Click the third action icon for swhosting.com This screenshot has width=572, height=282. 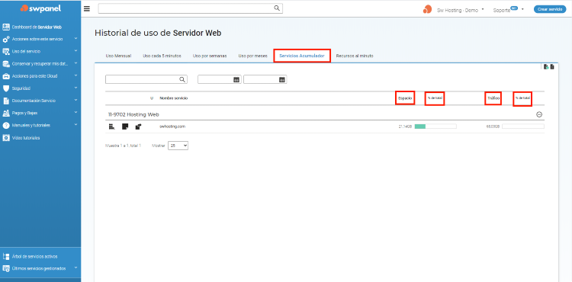click(x=138, y=127)
